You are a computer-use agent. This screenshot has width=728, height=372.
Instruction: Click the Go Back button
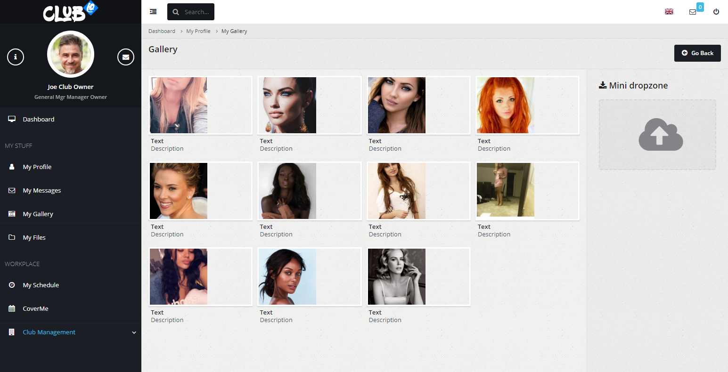tap(697, 53)
